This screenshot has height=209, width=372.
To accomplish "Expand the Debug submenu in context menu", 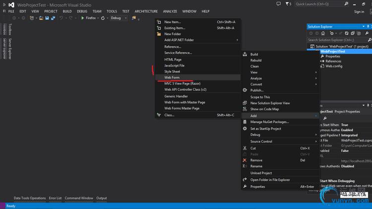I will click(280, 135).
